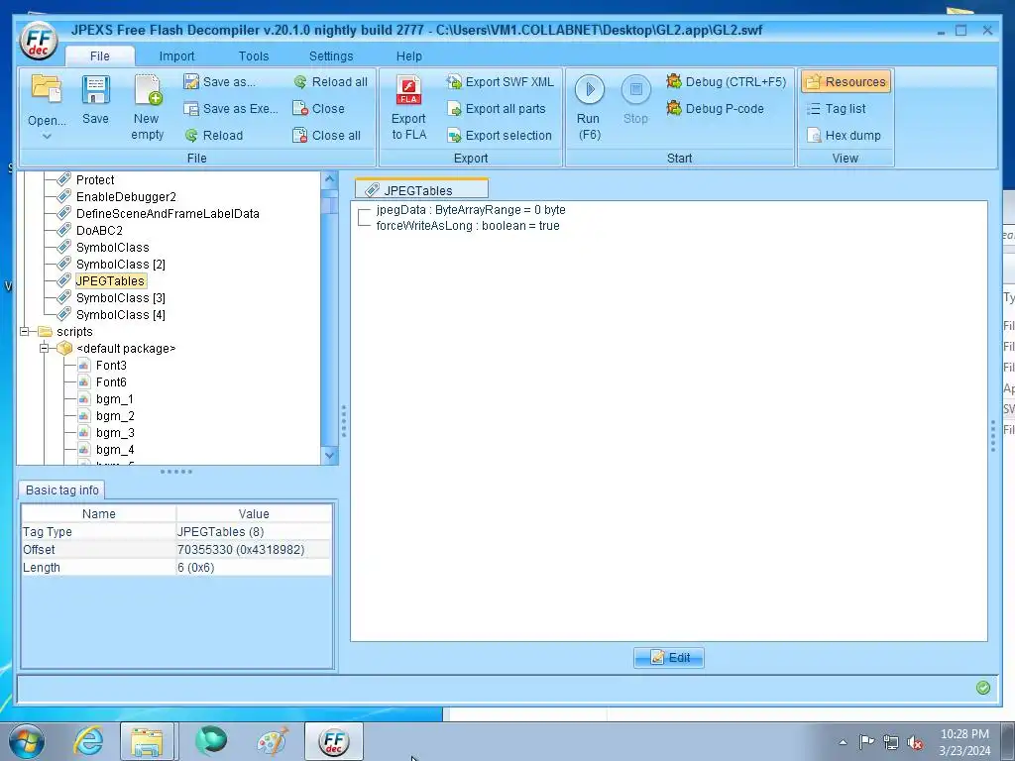The width and height of the screenshot is (1015, 761).
Task: Launch Internet Explorer from taskbar
Action: [x=88, y=741]
